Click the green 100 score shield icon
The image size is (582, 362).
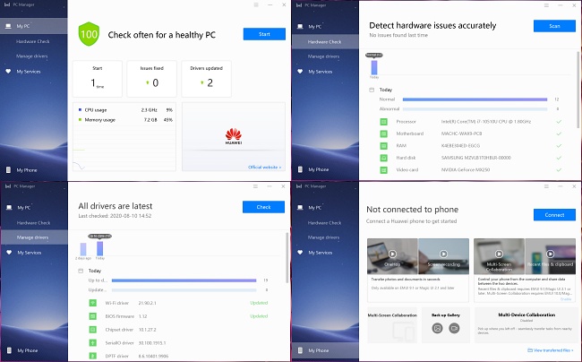point(89,34)
